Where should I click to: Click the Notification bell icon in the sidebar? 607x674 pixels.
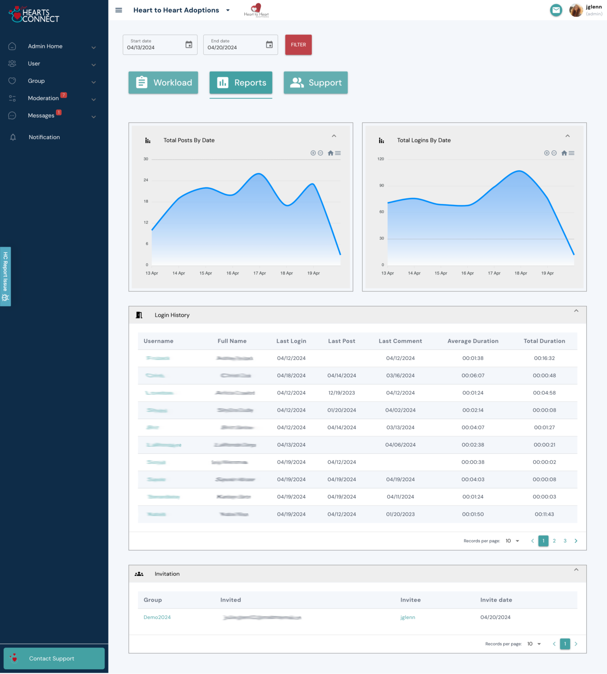[13, 137]
